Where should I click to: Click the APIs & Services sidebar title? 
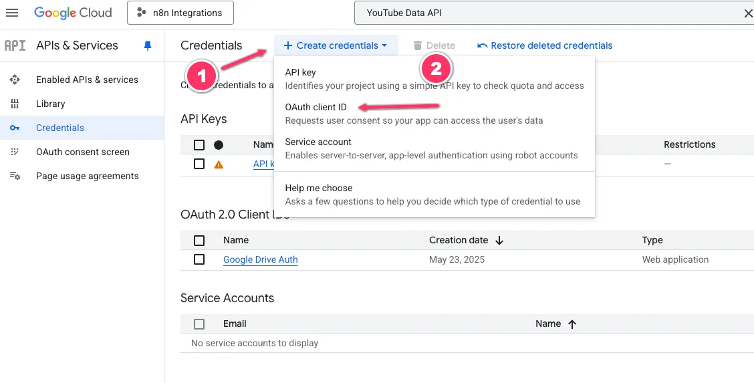click(x=77, y=45)
